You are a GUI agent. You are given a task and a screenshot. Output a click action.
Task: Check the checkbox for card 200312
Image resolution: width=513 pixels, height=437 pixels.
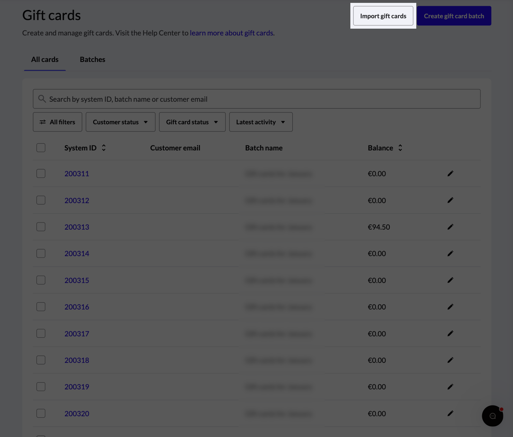[x=40, y=200]
